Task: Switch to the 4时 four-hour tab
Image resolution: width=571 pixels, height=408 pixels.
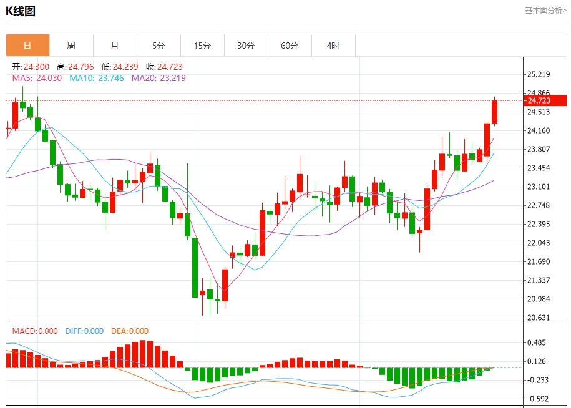Action: (333, 46)
